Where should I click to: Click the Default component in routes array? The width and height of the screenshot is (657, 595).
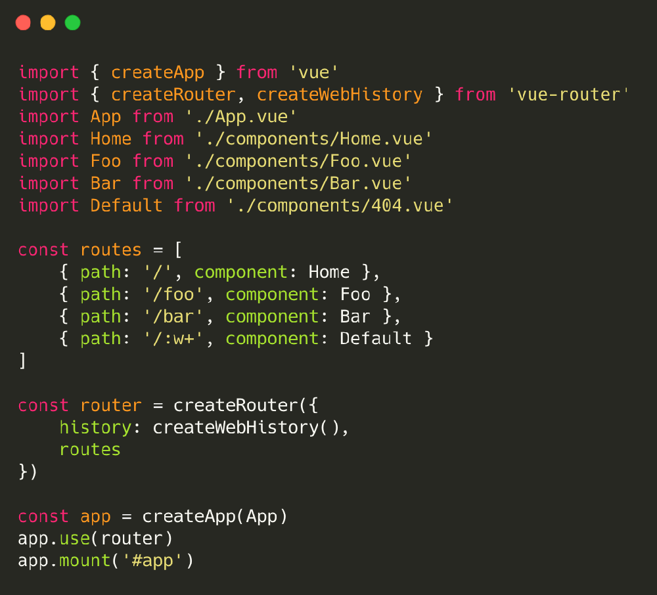click(376, 339)
